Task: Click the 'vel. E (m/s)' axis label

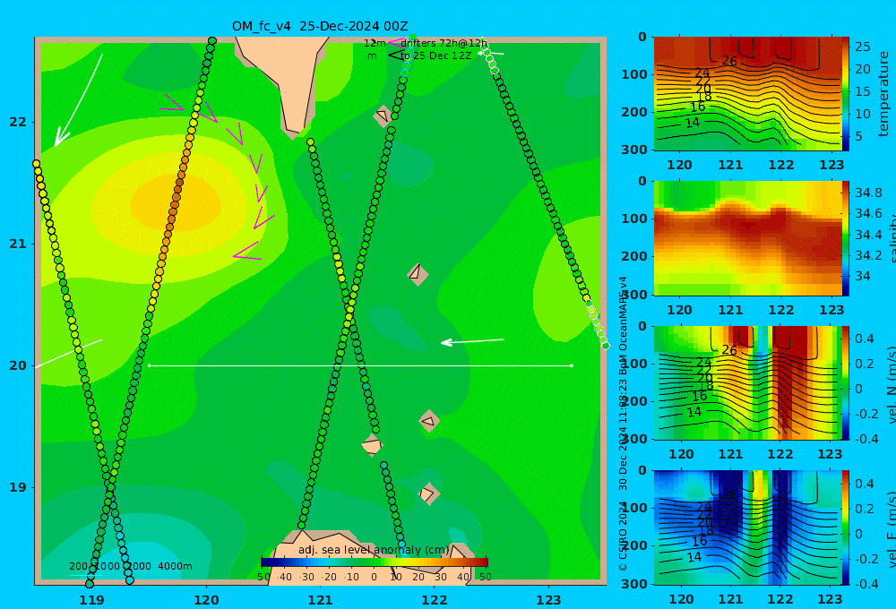Action: coord(891,528)
